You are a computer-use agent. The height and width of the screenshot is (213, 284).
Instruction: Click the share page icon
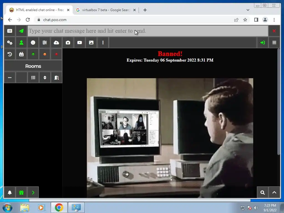tap(236, 20)
